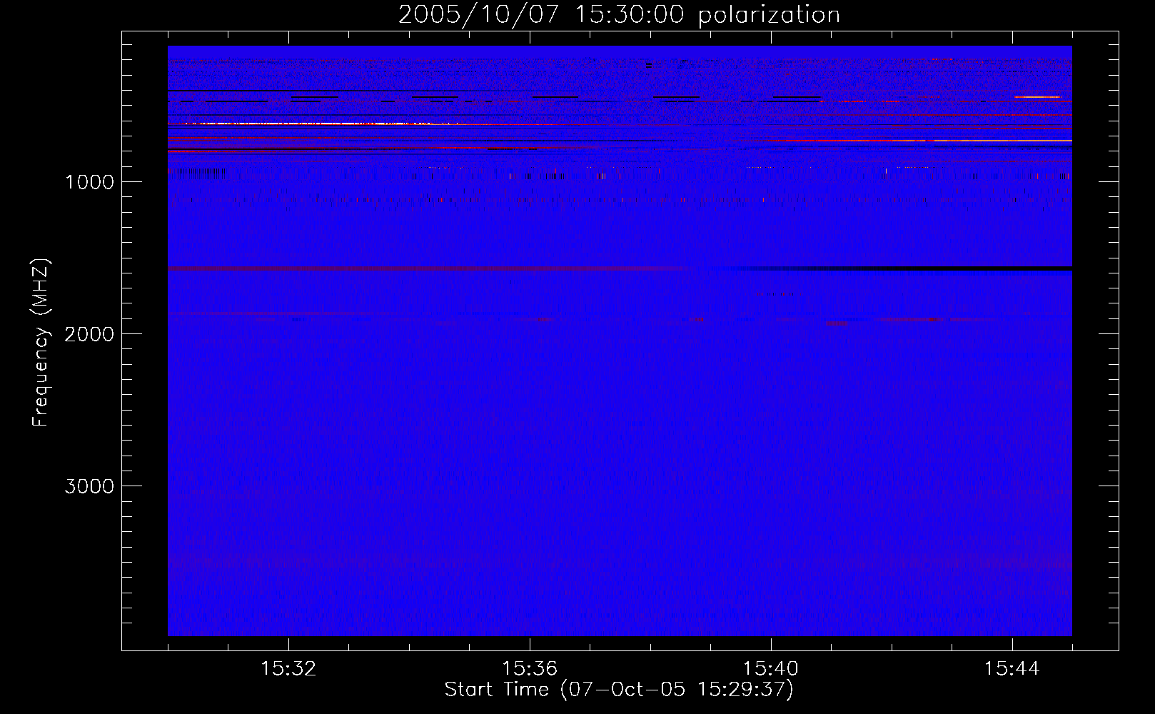Click the 'Frequency (MHZ)' axis label
Viewport: 1155px width, 714px height.
41,343
